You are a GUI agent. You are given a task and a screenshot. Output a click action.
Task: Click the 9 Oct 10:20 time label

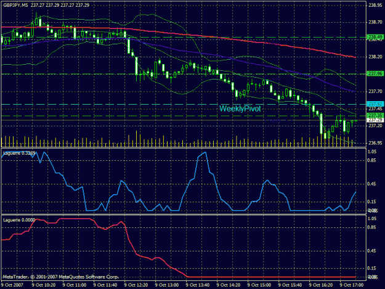[44, 285]
